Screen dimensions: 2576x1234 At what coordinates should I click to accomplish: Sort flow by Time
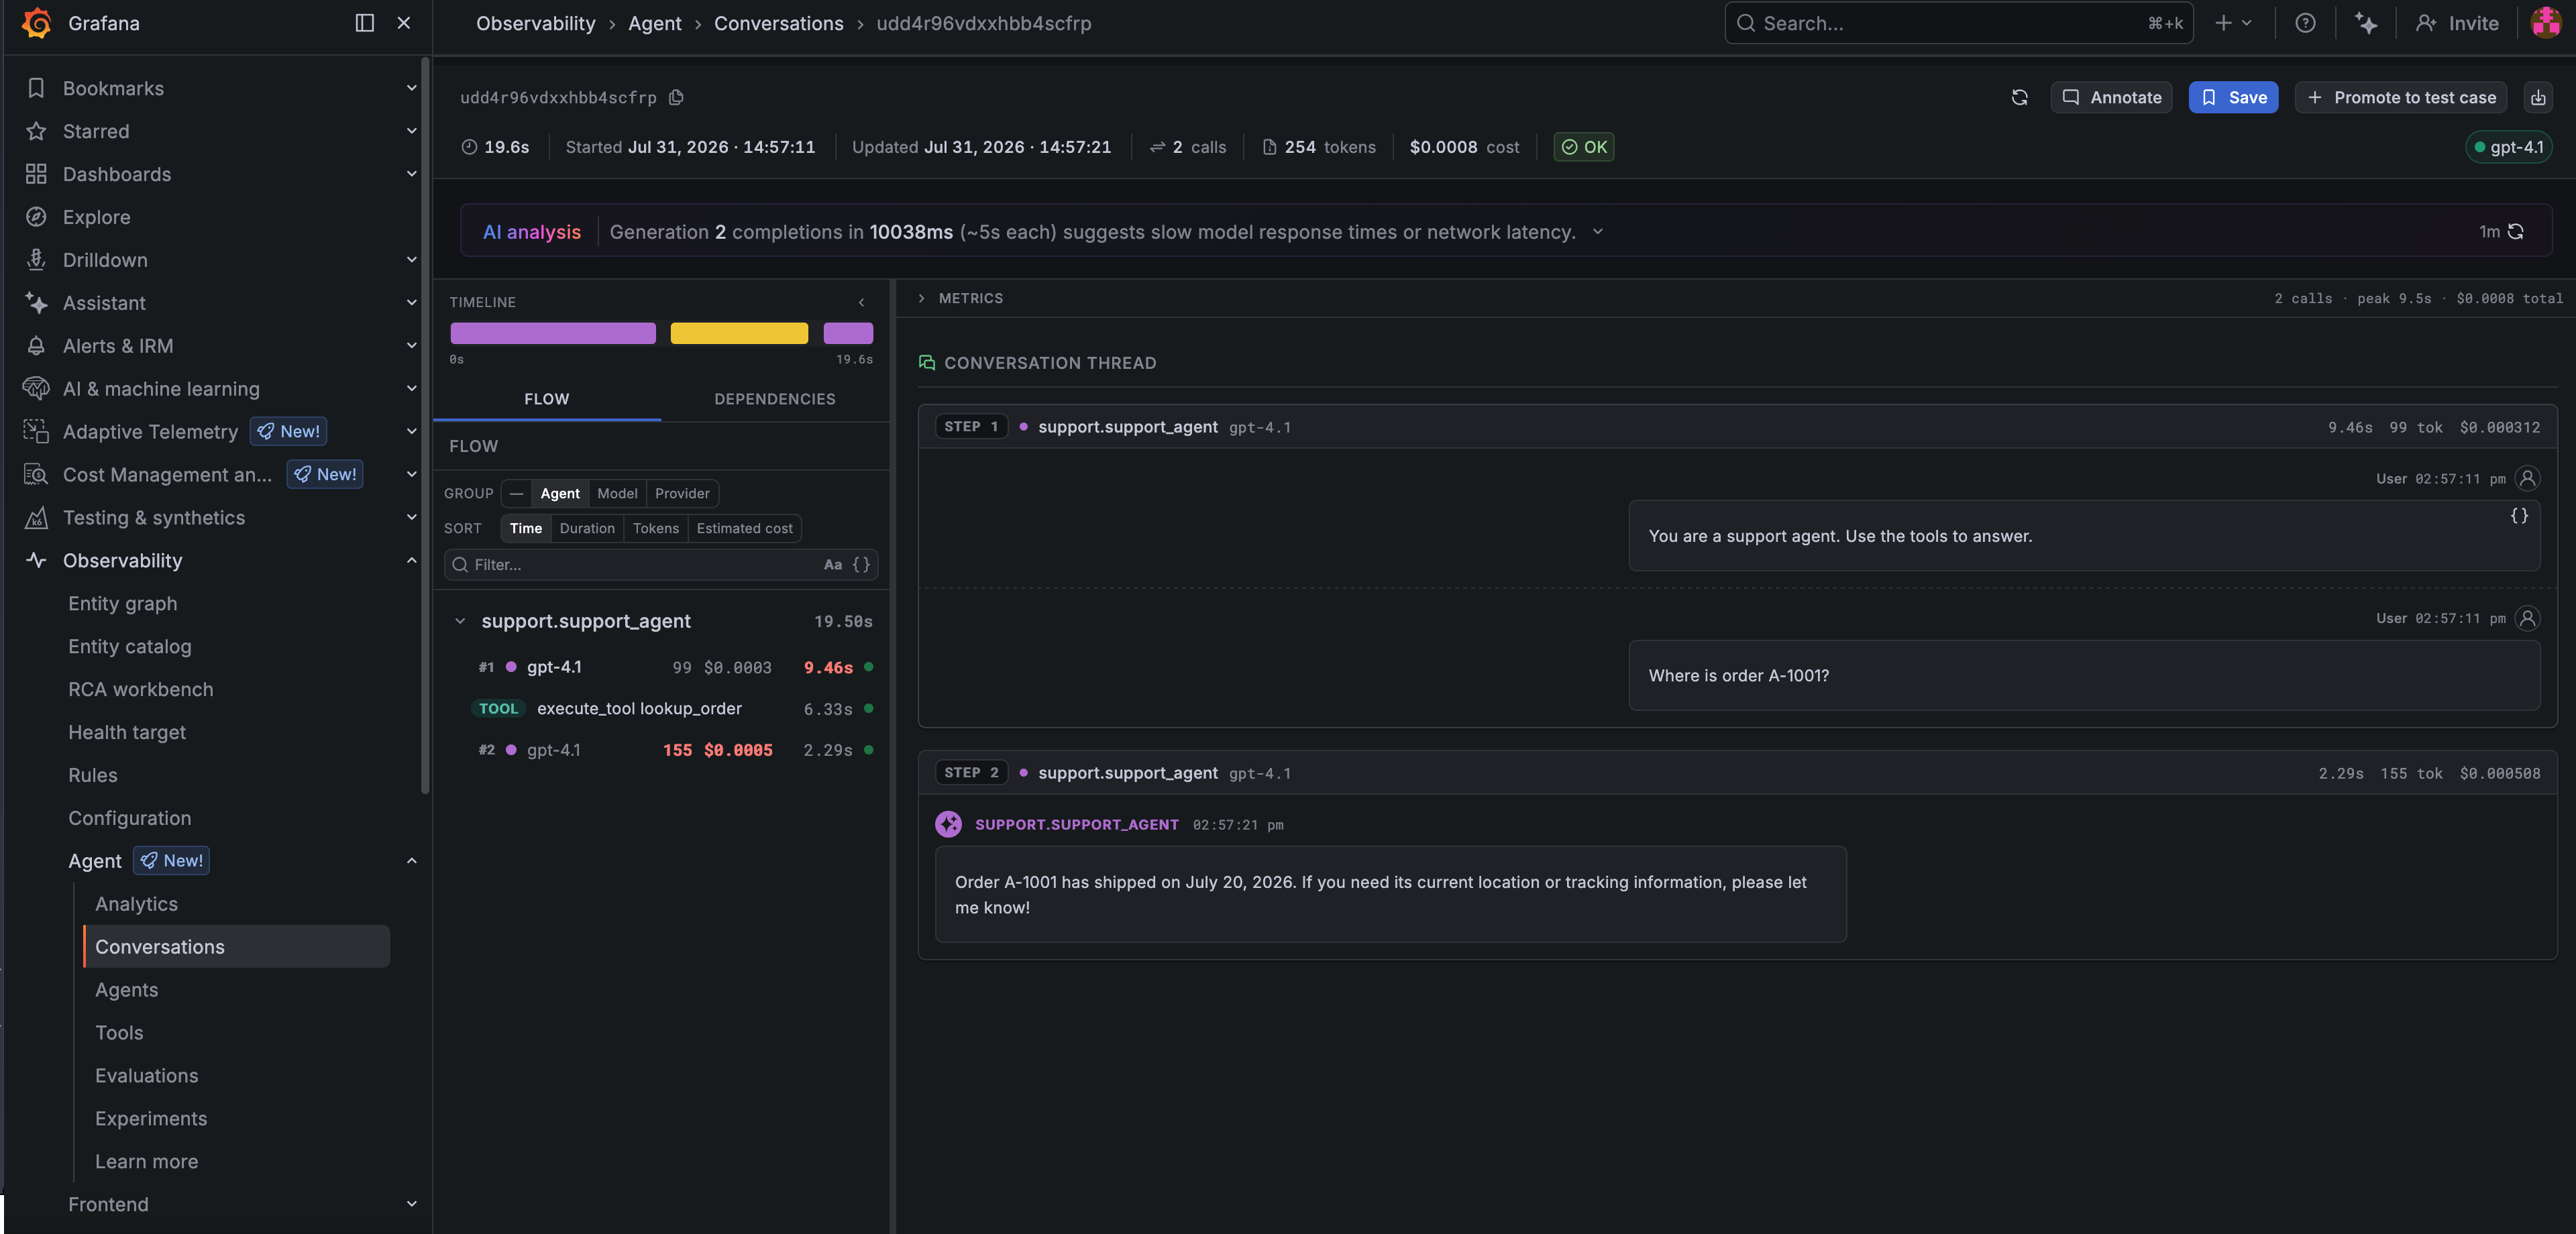526,528
